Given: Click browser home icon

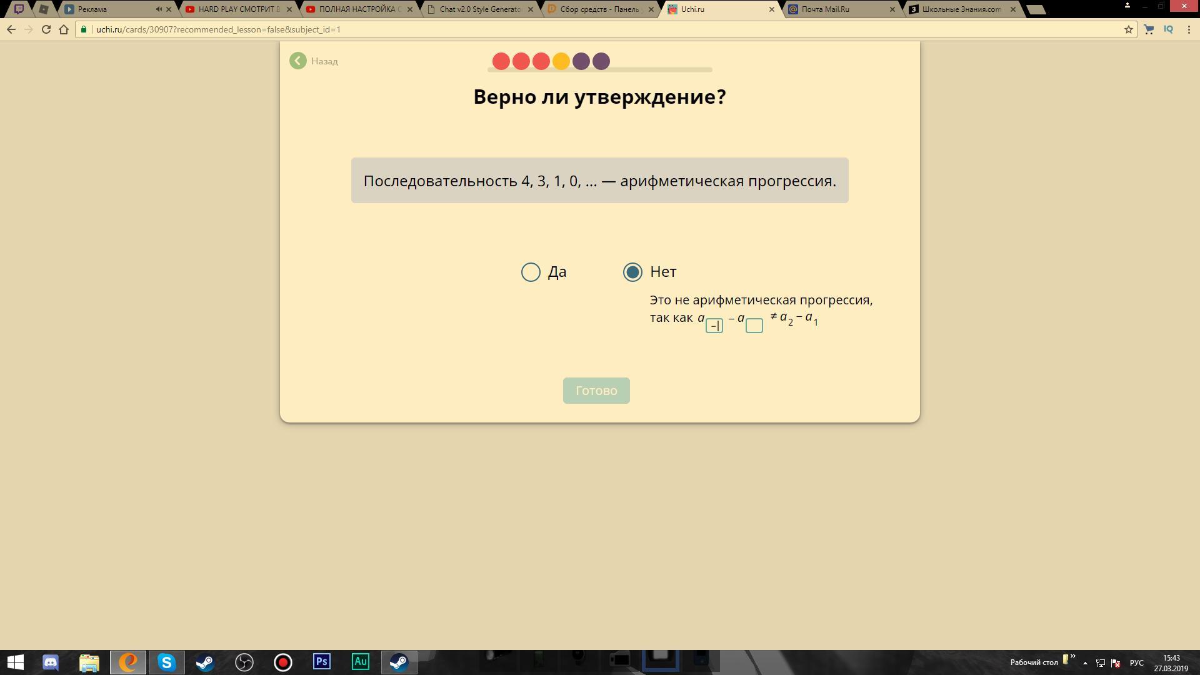Looking at the screenshot, I should pos(64,29).
